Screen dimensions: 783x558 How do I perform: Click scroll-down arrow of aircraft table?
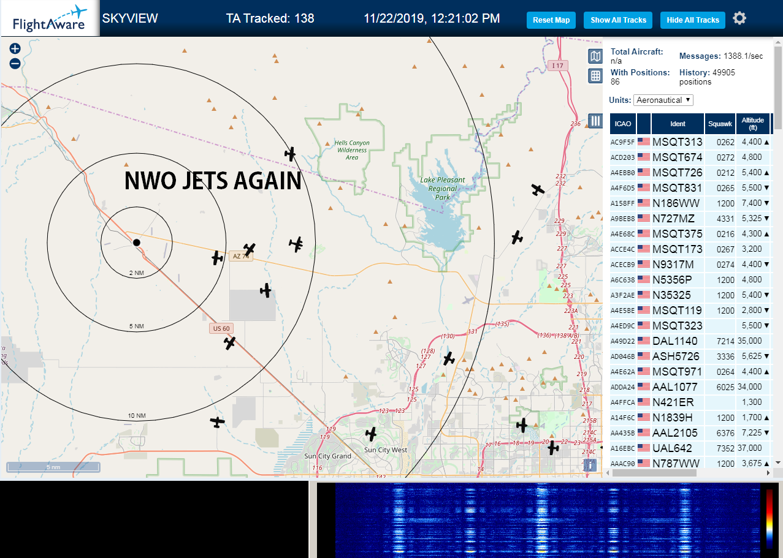(x=778, y=462)
